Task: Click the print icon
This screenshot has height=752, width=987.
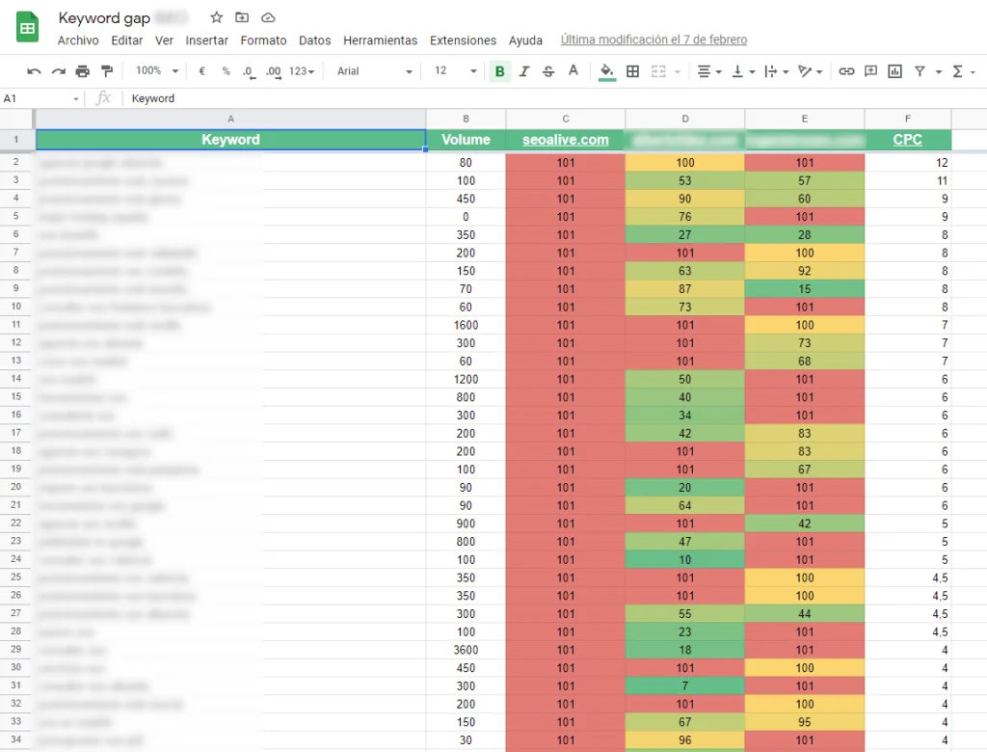Action: [x=82, y=71]
